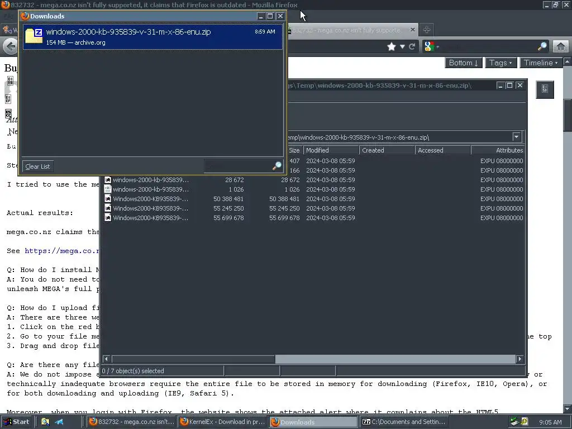Click the icon of the 50 388 481 file

108,198
